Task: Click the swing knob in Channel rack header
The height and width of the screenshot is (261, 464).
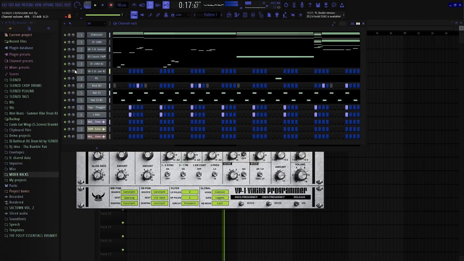Action: coord(334,24)
